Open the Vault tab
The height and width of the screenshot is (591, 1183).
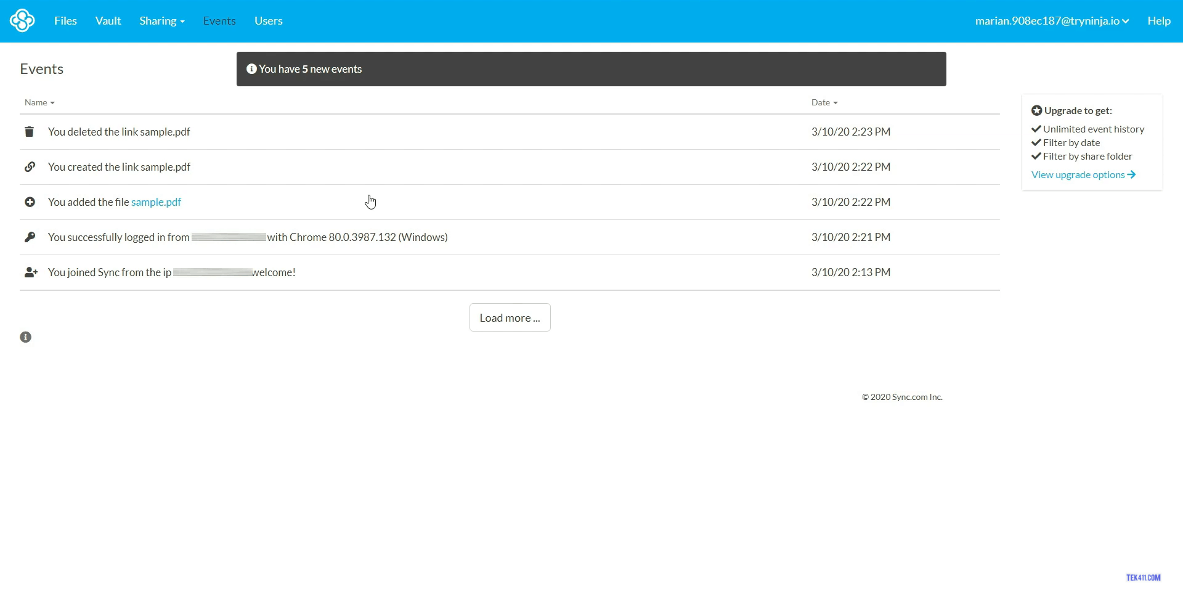click(108, 21)
